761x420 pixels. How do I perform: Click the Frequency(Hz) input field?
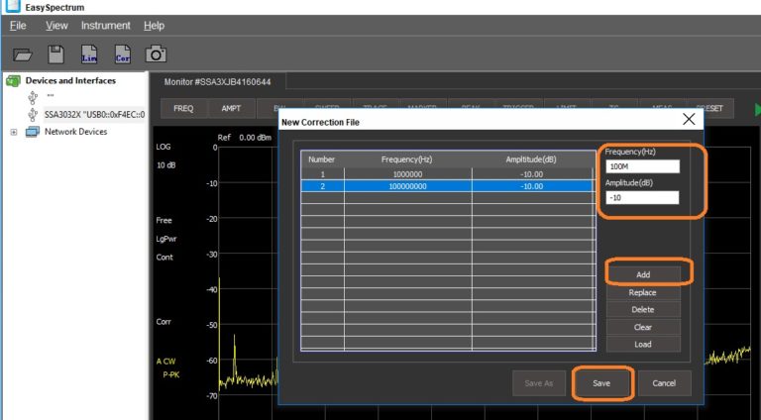point(641,166)
